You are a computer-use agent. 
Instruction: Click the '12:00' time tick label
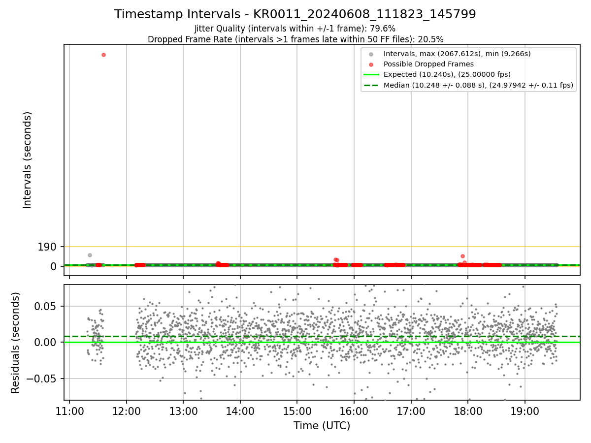127,411
